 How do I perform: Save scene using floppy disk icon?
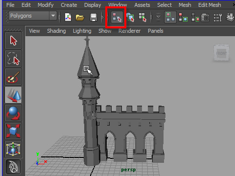click(94, 17)
